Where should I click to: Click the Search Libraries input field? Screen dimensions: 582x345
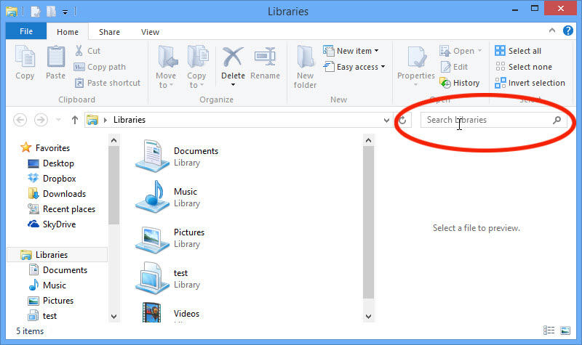pos(494,120)
